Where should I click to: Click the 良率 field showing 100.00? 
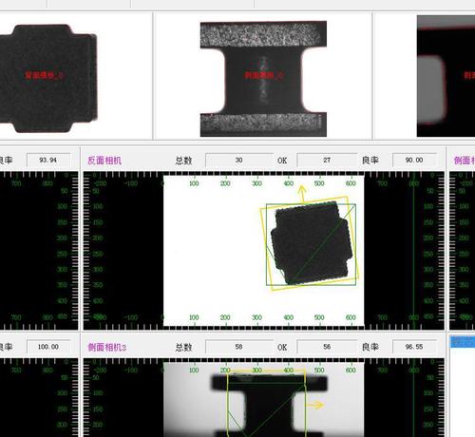(48, 347)
